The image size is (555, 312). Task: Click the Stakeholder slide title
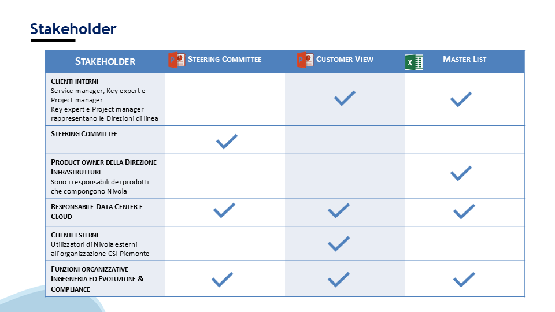coord(73,29)
